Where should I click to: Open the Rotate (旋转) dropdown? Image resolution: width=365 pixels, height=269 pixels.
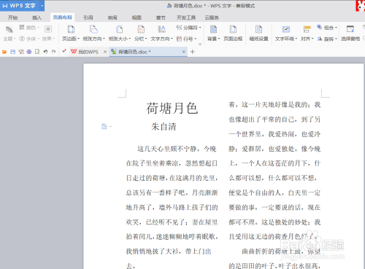[x=327, y=39]
